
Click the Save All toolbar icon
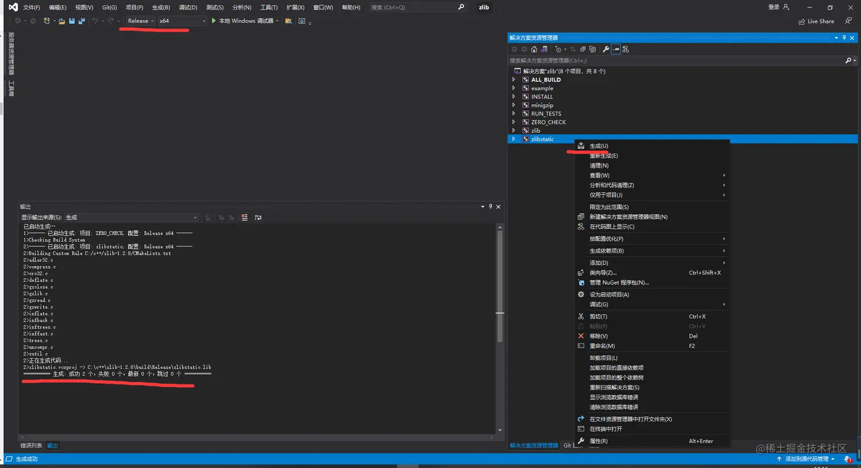(81, 21)
